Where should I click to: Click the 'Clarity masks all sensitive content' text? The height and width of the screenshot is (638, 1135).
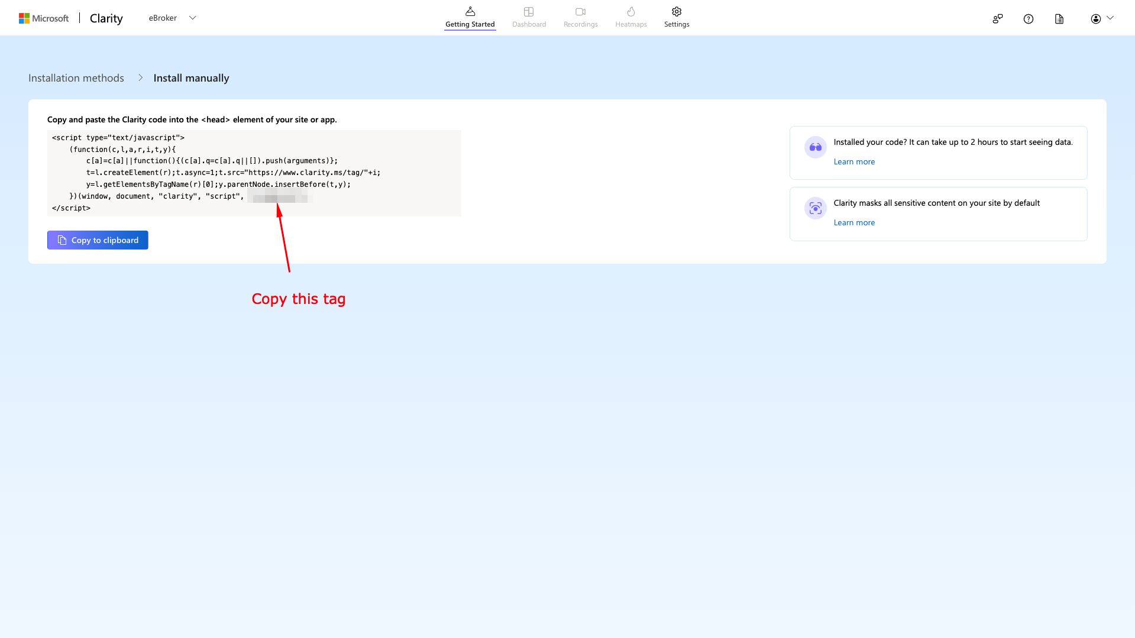(937, 203)
